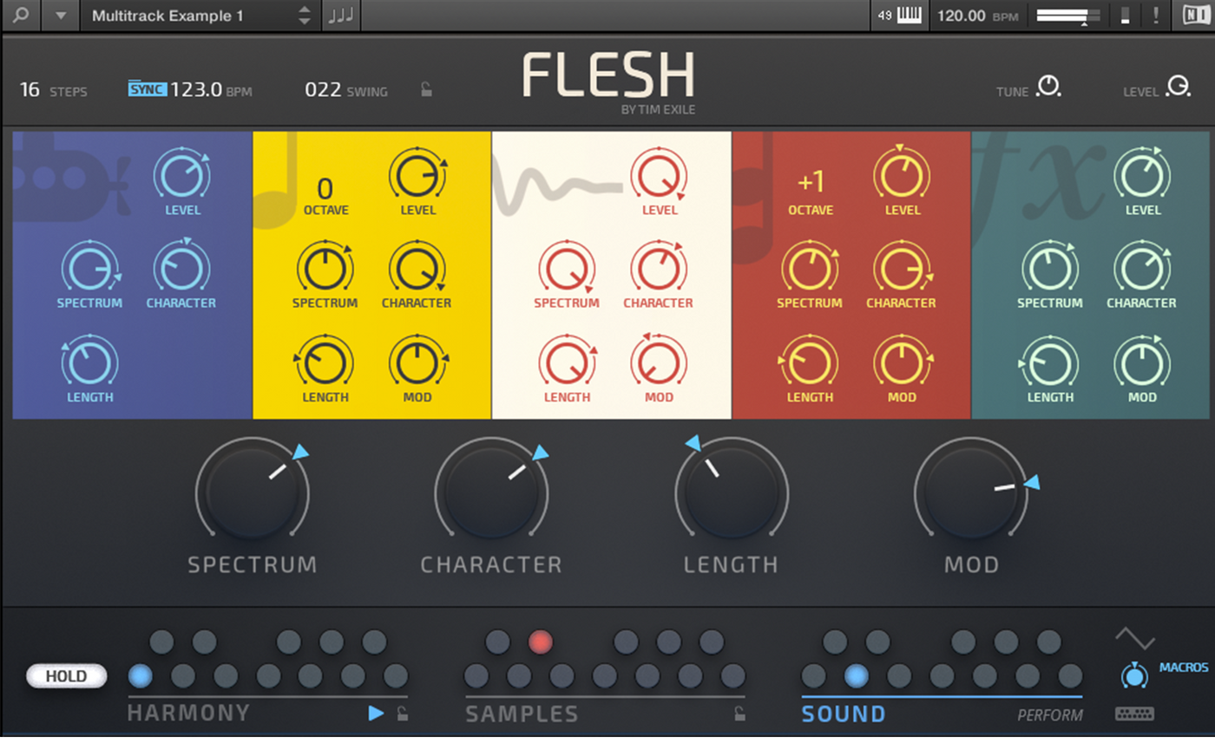
Task: Click the CHARACTER knob in the white panel
Action: tap(659, 269)
